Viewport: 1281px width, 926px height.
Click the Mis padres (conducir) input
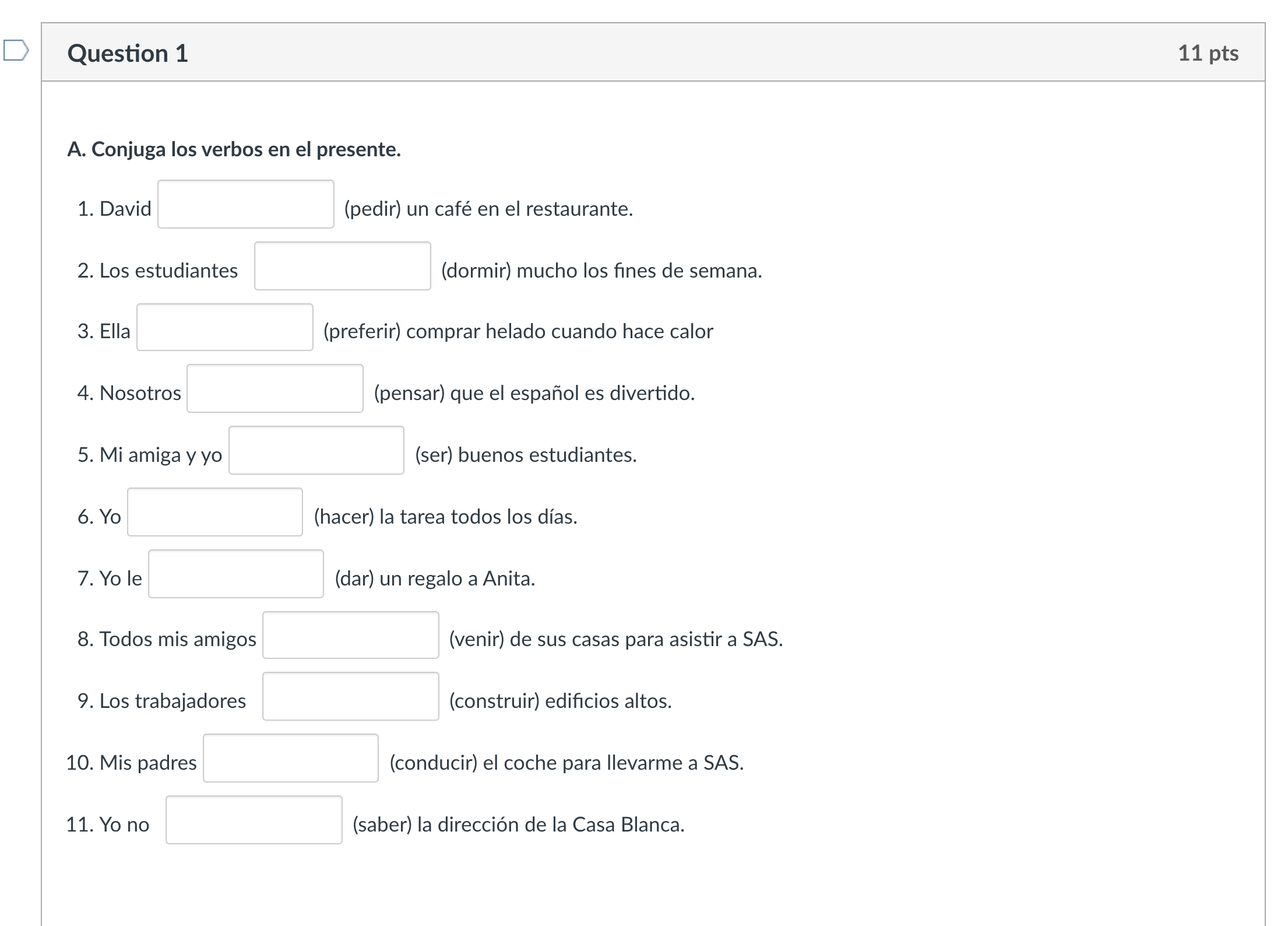pyautogui.click(x=290, y=759)
